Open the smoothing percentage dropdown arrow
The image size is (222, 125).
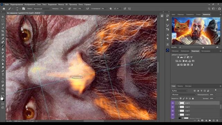coord(107,9)
